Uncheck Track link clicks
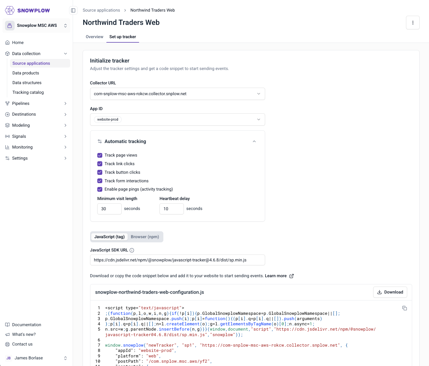 (x=100, y=164)
